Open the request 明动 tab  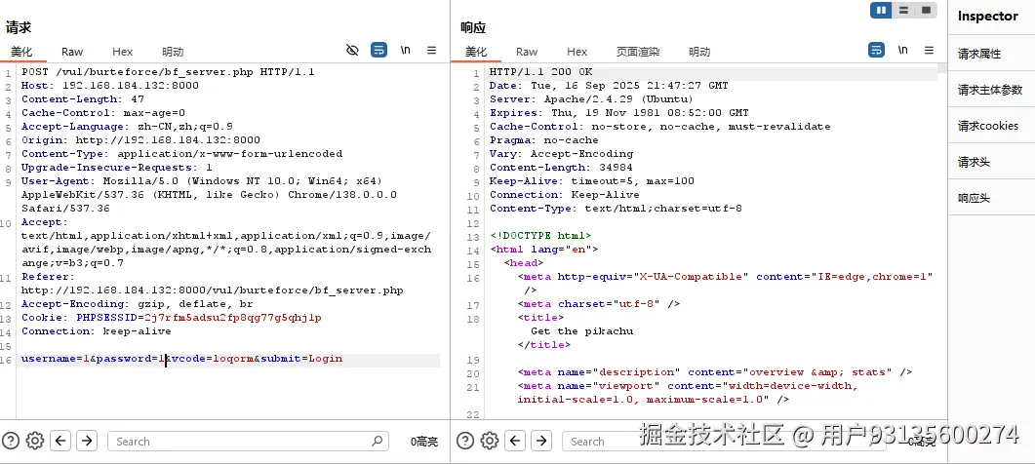coord(173,52)
